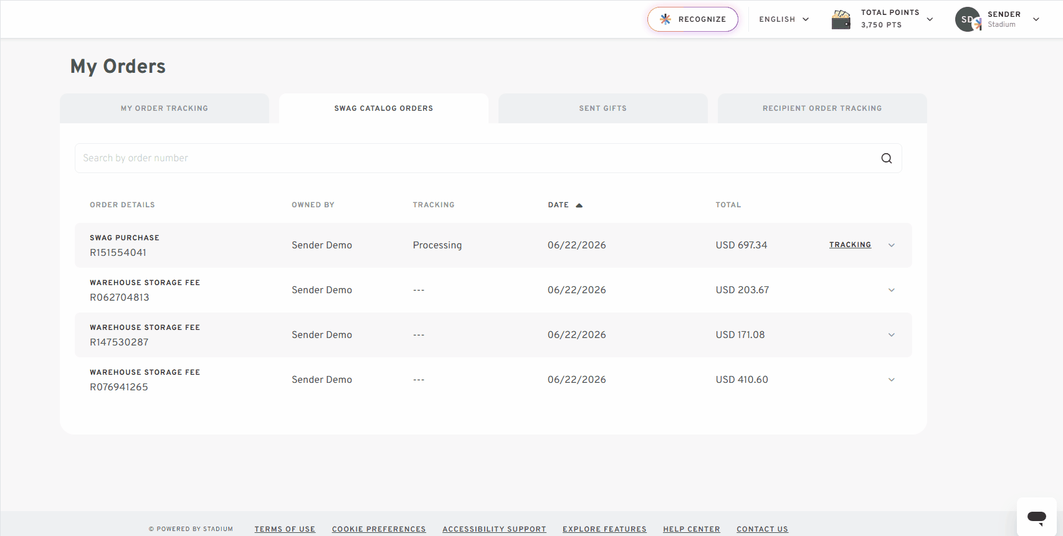Open the English language dropdown
Viewport: 1063px width, 536px height.
784,19
